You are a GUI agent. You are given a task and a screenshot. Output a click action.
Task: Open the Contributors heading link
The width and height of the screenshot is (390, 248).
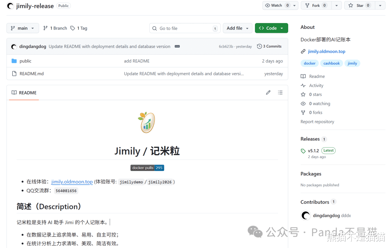(315, 202)
